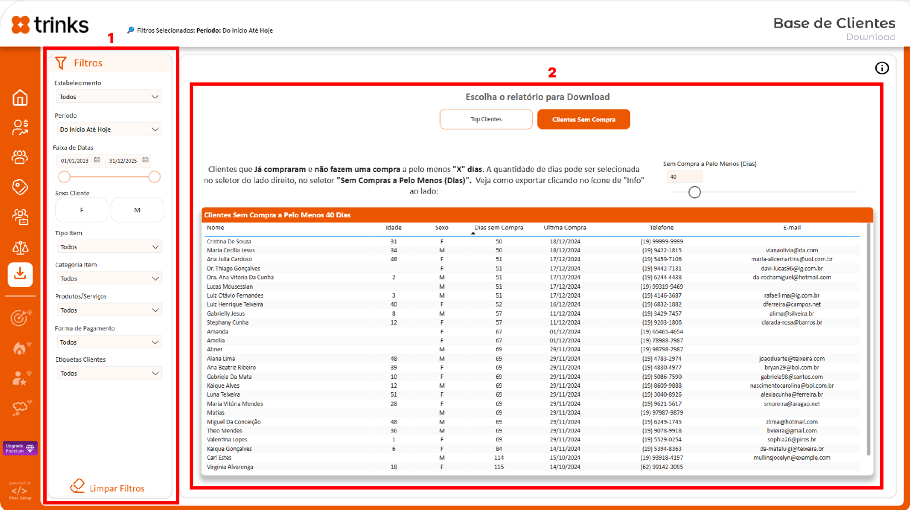
Task: Select F in Sexo Cliente filter
Action: [x=82, y=210]
